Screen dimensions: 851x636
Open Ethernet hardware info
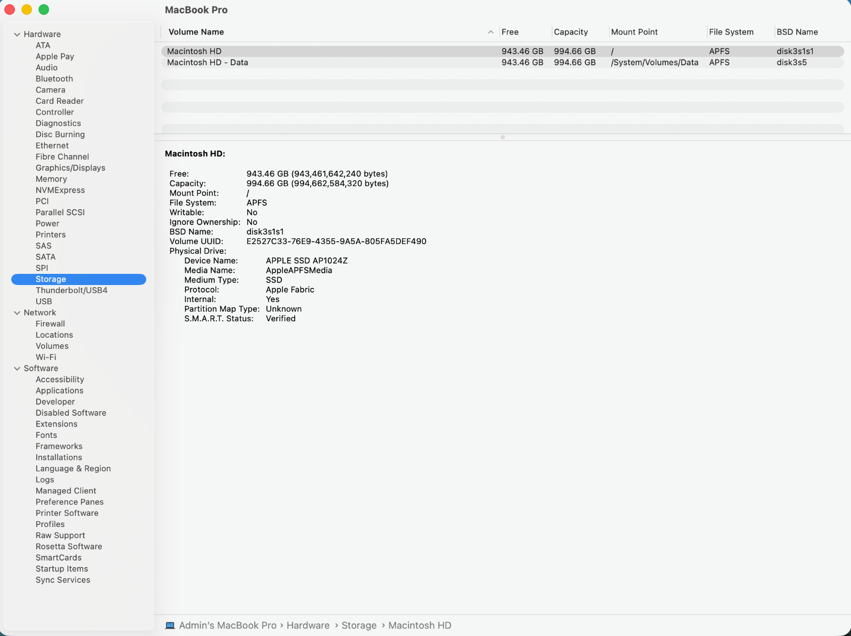(x=52, y=146)
